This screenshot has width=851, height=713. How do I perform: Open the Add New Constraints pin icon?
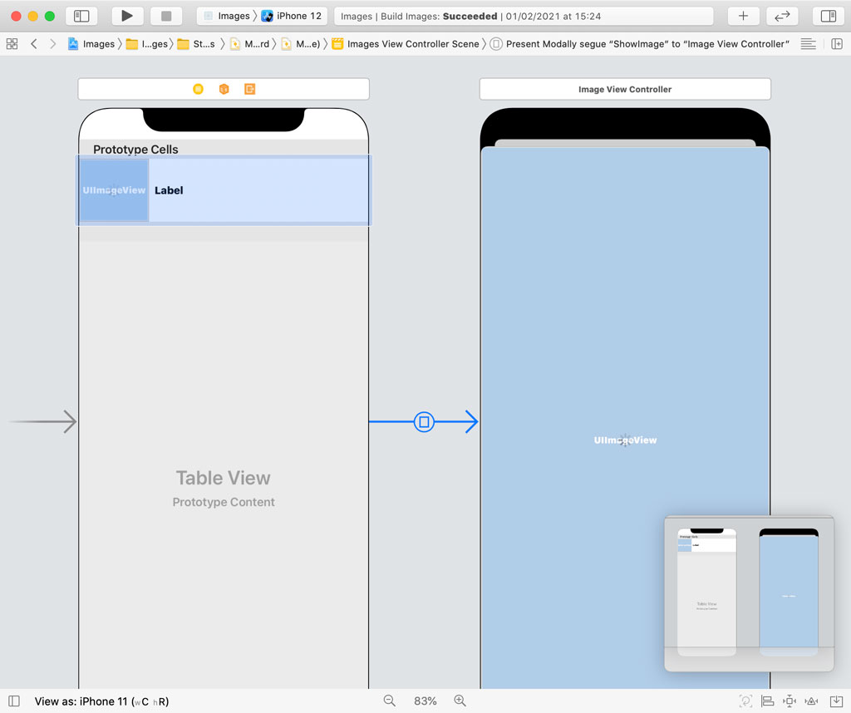tap(789, 701)
